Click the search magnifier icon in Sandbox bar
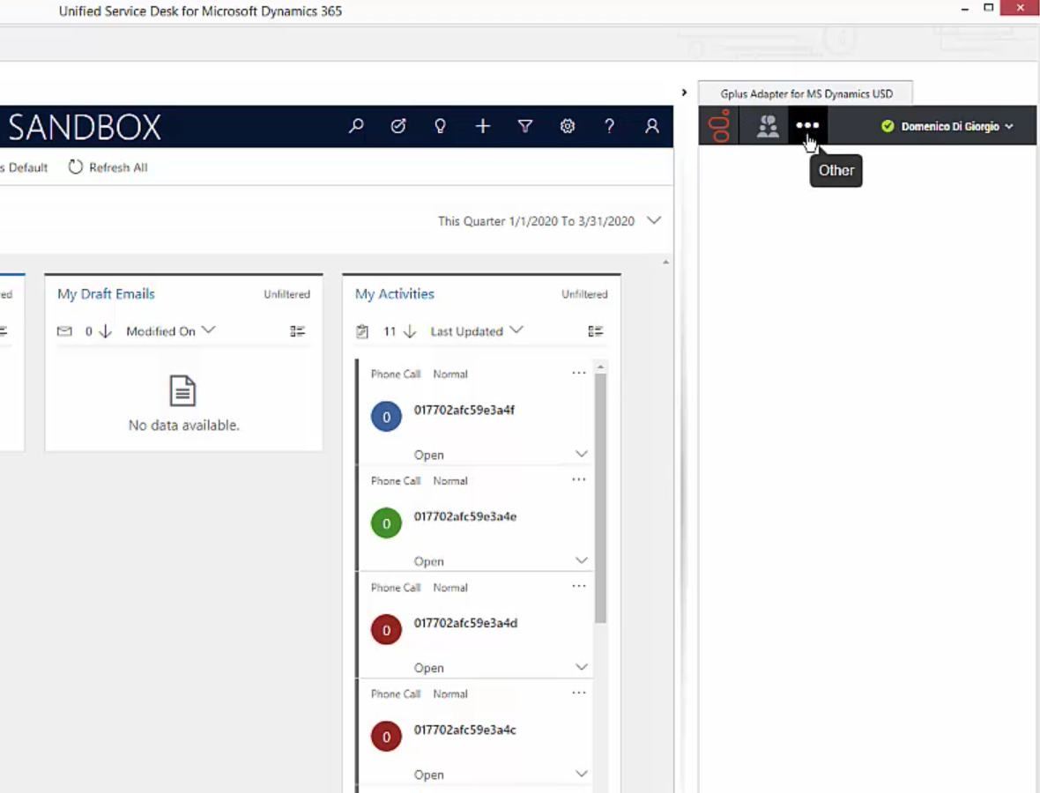Screen dimensions: 1040x793 coord(356,125)
